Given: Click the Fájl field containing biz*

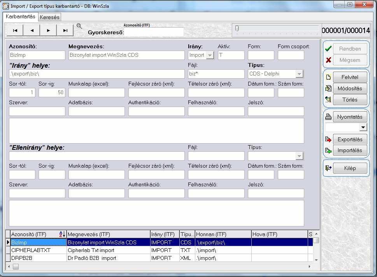Looking at the screenshot, I should pyautogui.click(x=216, y=74).
